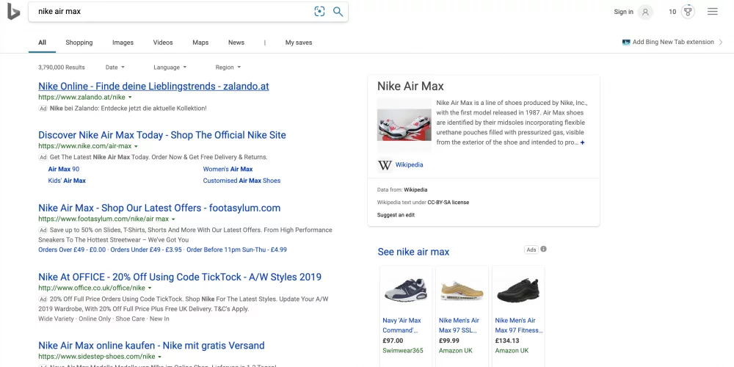Image resolution: width=734 pixels, height=367 pixels.
Task: Click the rewards points number 10
Action: pos(672,12)
